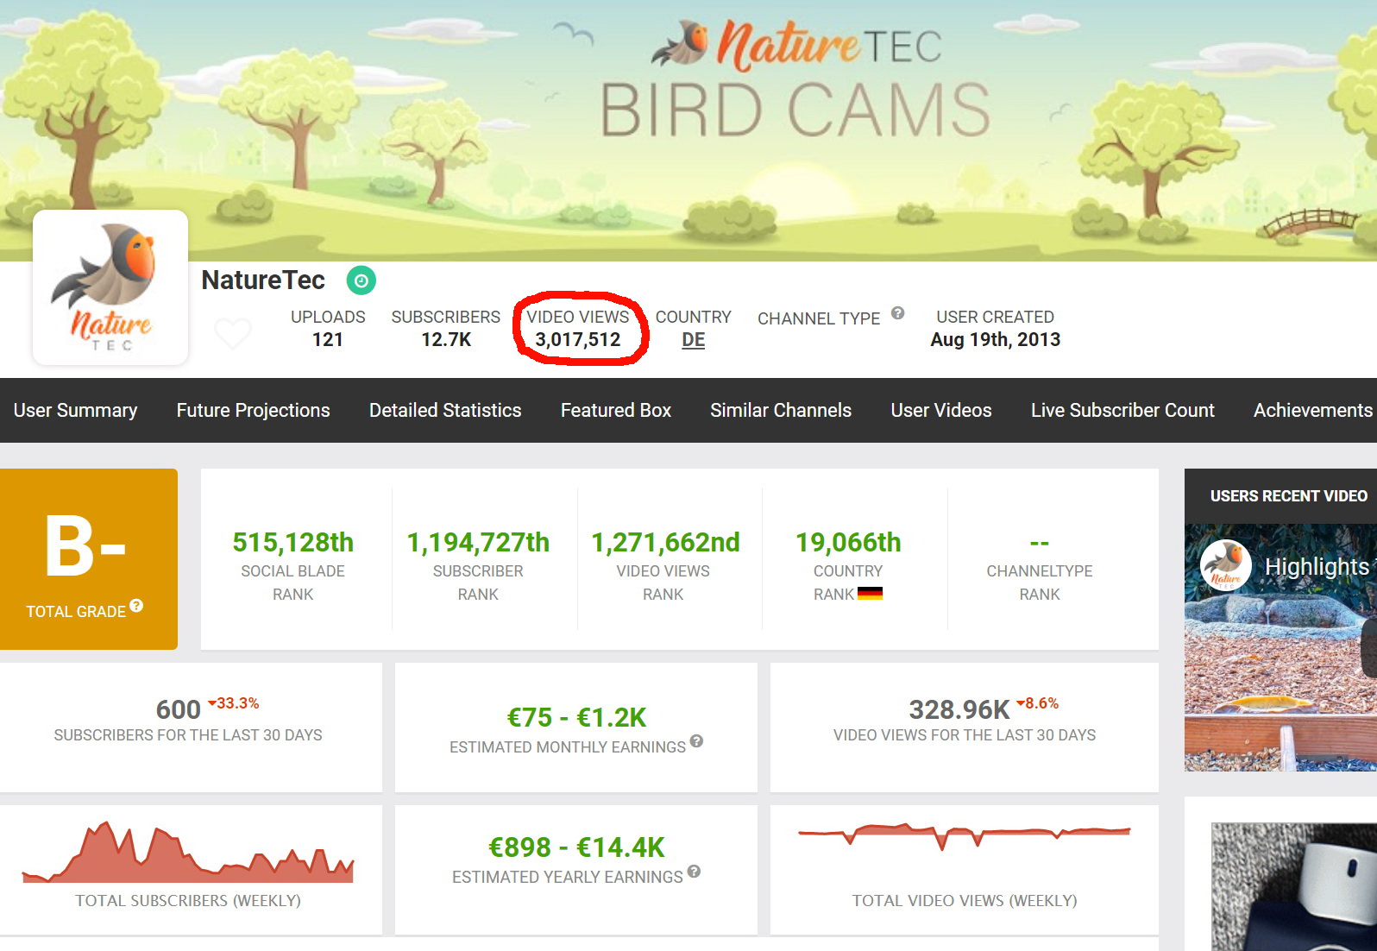Click the heart favorite icon
Viewport: 1377px width, 951px height.
coord(232,333)
